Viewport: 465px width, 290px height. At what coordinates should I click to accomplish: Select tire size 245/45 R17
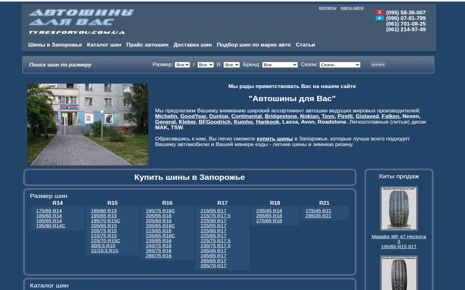[x=214, y=251]
